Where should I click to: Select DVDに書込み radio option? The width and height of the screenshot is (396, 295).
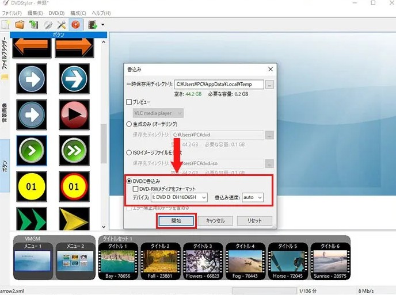pyautogui.click(x=129, y=181)
